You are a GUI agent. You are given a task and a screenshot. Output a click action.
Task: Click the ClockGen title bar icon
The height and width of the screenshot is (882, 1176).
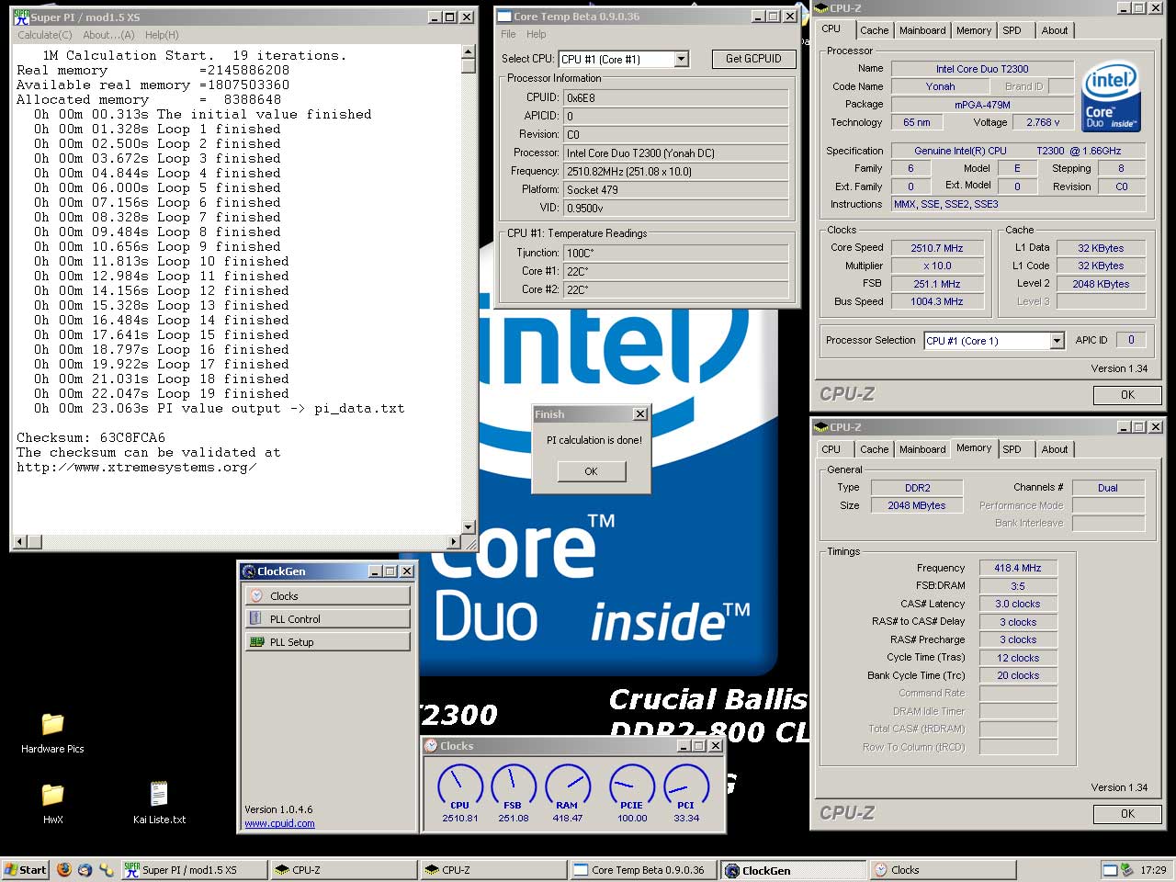tap(248, 571)
